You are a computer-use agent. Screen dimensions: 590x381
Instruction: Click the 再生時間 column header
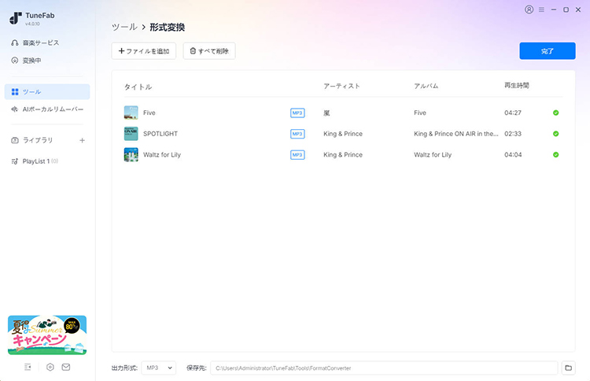click(x=517, y=86)
